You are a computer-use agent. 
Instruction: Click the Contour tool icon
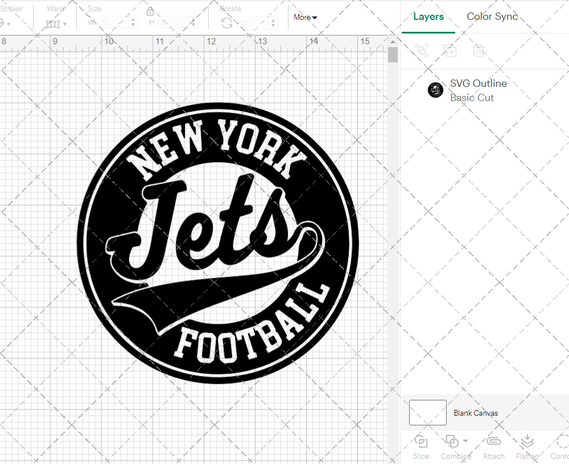[562, 441]
